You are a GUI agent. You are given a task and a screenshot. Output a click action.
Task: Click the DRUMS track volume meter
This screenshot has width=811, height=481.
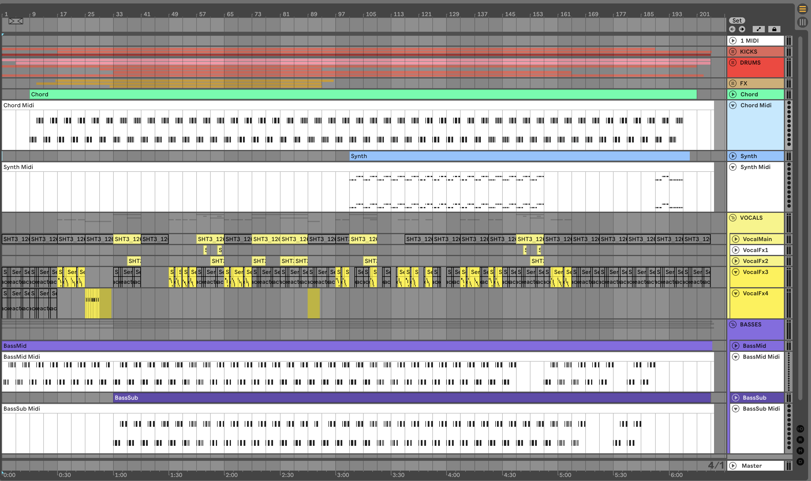[788, 67]
